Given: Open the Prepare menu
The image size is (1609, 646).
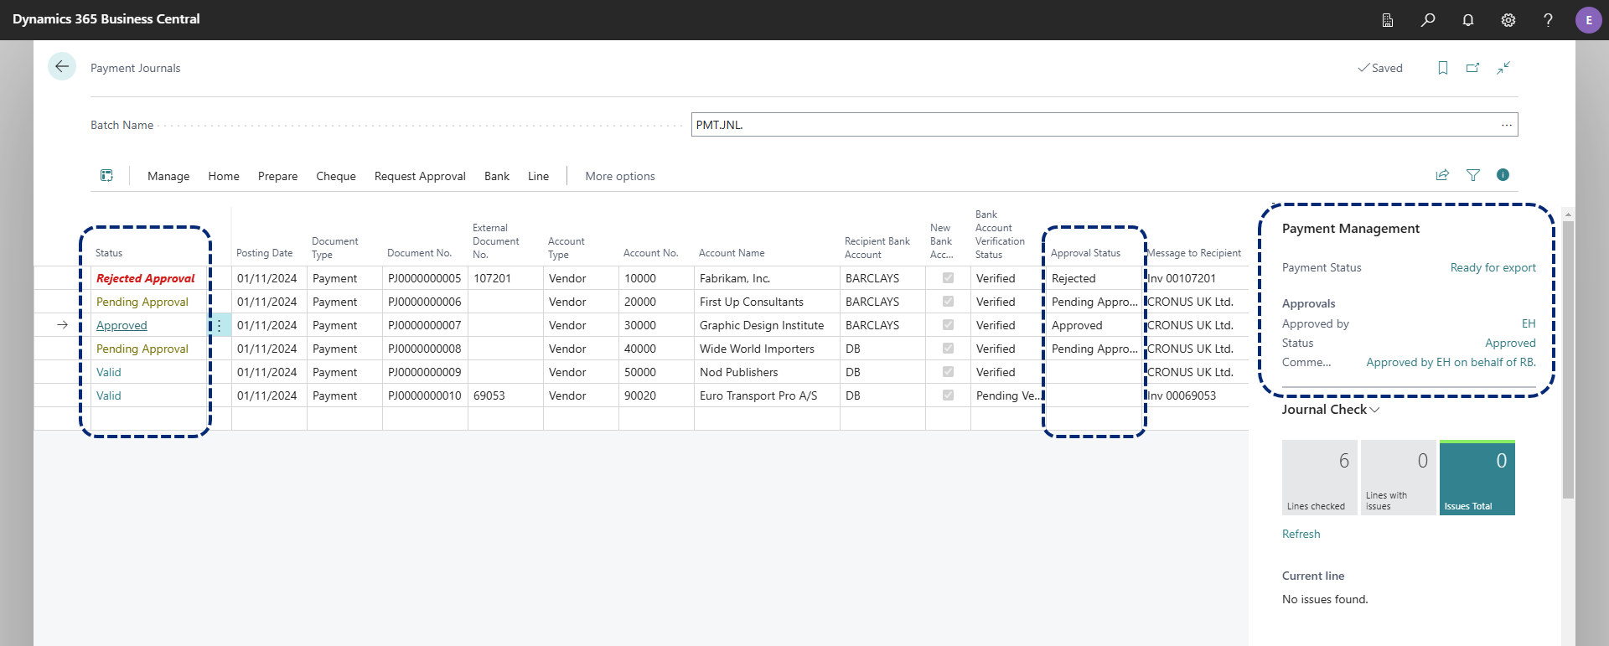Looking at the screenshot, I should (x=277, y=176).
